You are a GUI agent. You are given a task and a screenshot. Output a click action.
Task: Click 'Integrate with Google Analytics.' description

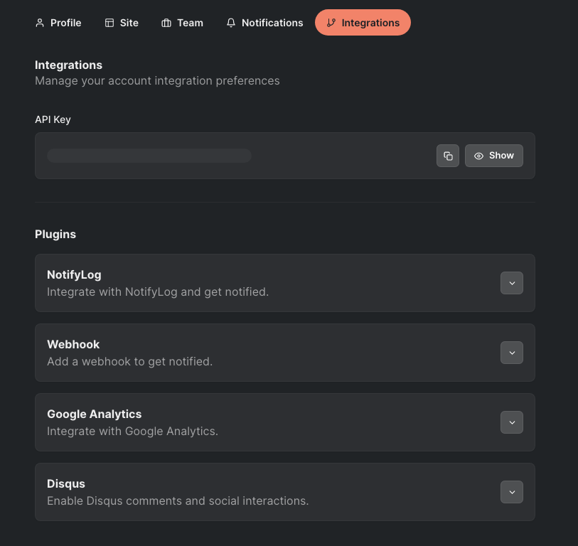coord(133,432)
